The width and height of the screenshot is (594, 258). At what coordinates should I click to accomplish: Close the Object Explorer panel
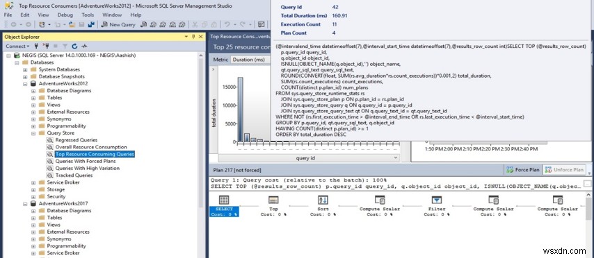tap(201, 37)
